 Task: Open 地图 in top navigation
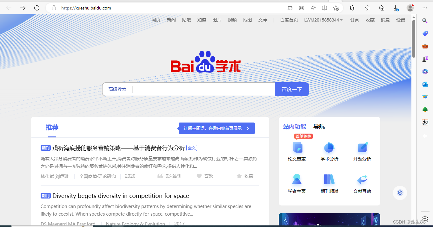click(x=247, y=20)
